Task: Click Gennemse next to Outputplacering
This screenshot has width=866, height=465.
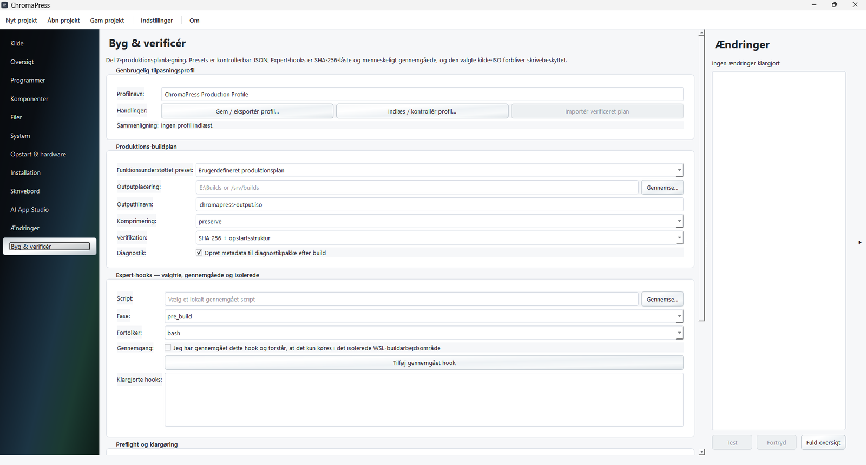Action: [x=662, y=188]
